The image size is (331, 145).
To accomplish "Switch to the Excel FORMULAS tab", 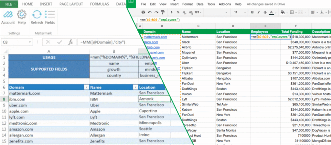I will [x=100, y=4].
